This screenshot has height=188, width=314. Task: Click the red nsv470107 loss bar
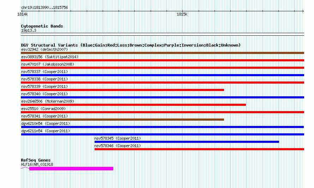pos(162,68)
